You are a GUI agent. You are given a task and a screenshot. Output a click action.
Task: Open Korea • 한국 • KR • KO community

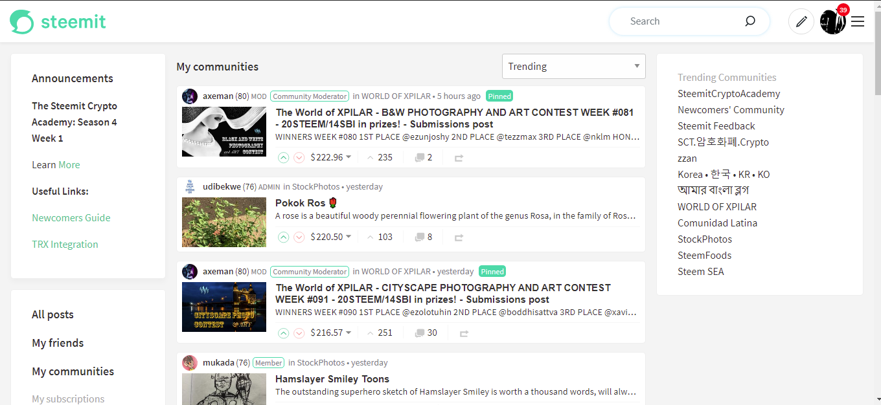tap(724, 175)
